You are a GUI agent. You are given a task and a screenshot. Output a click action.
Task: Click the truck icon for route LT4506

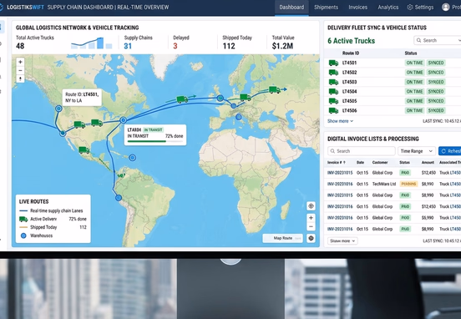[333, 110]
